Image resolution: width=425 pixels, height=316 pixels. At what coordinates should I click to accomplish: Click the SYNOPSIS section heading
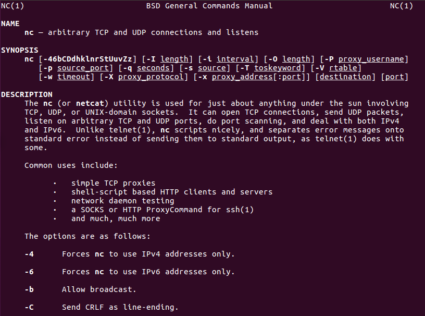20,50
